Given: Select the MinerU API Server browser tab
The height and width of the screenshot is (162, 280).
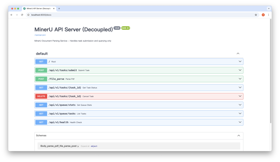Looking at the screenshot, I should 39,8.
